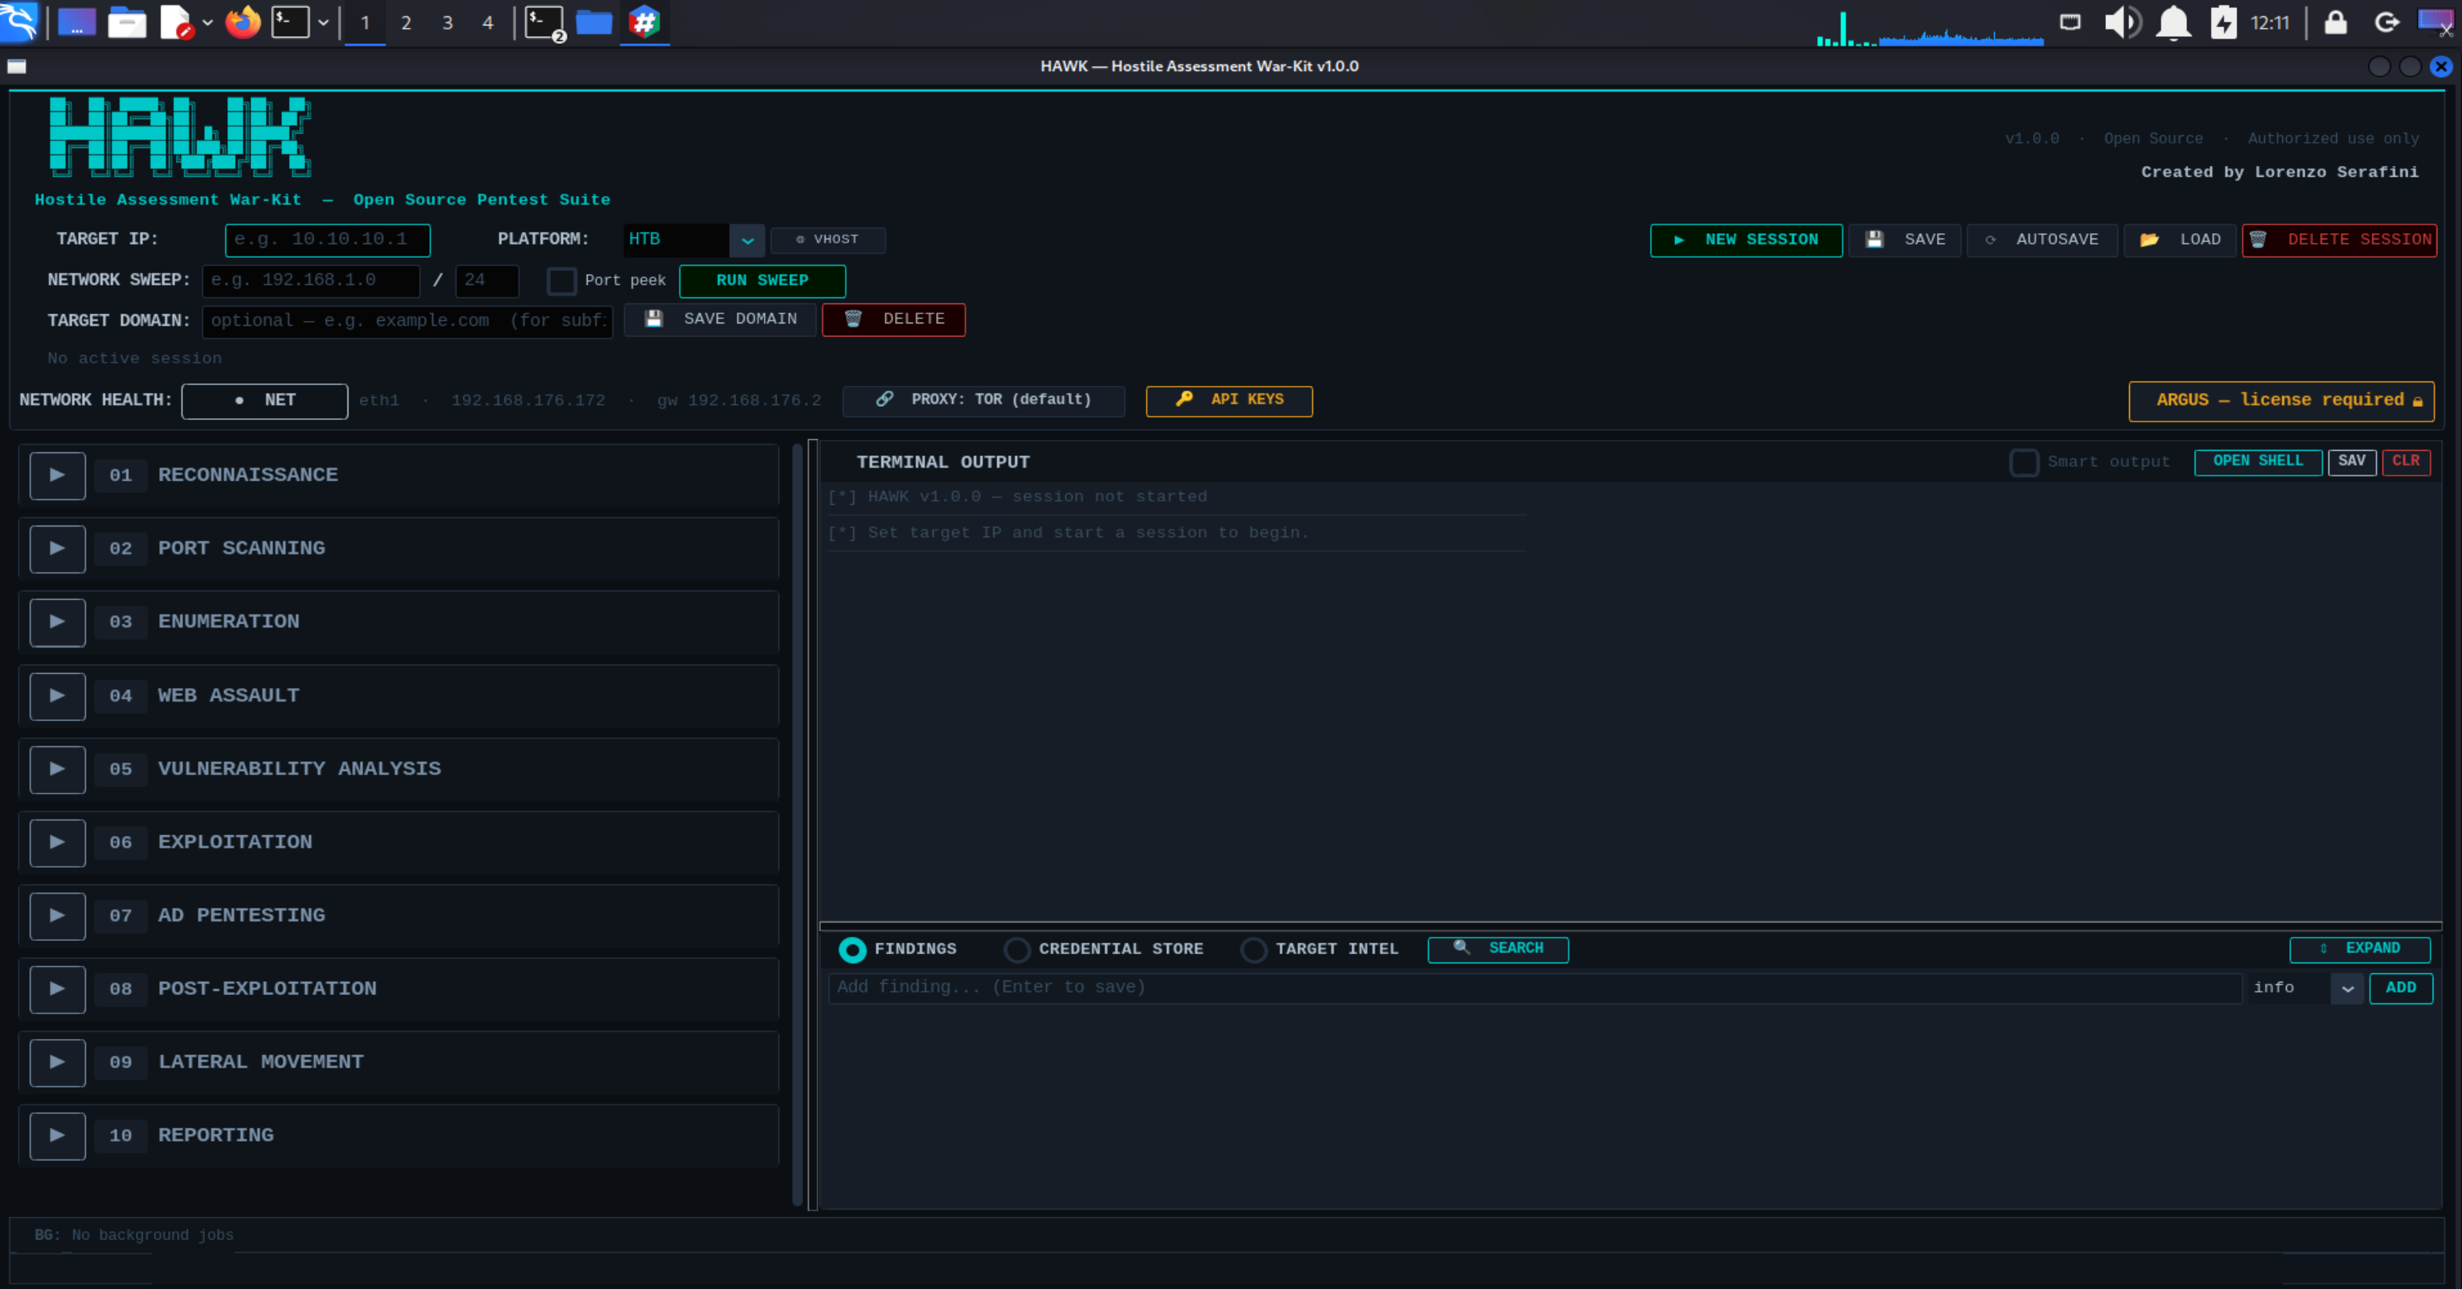The width and height of the screenshot is (2462, 1289).
Task: Open the info severity dropdown
Action: click(2347, 988)
